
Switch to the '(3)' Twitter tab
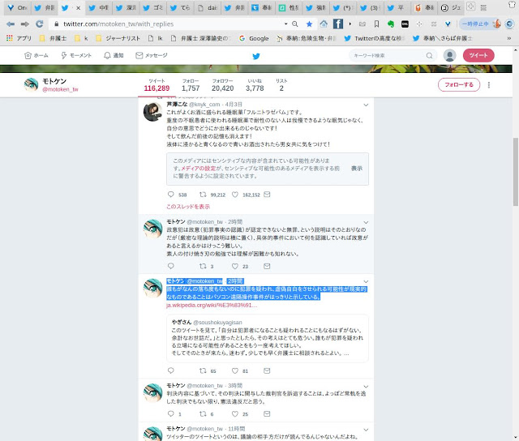(x=370, y=8)
